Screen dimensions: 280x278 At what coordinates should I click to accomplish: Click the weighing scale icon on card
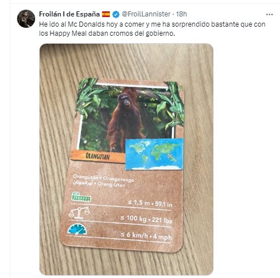click(x=79, y=213)
